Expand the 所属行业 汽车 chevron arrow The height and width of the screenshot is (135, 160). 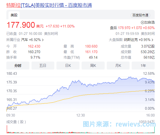(43, 40)
